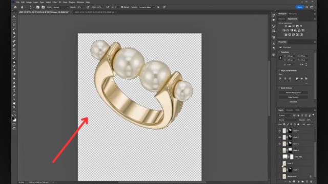Select the Rectangular Marquee tool
The image size is (328, 184).
(x=14, y=20)
